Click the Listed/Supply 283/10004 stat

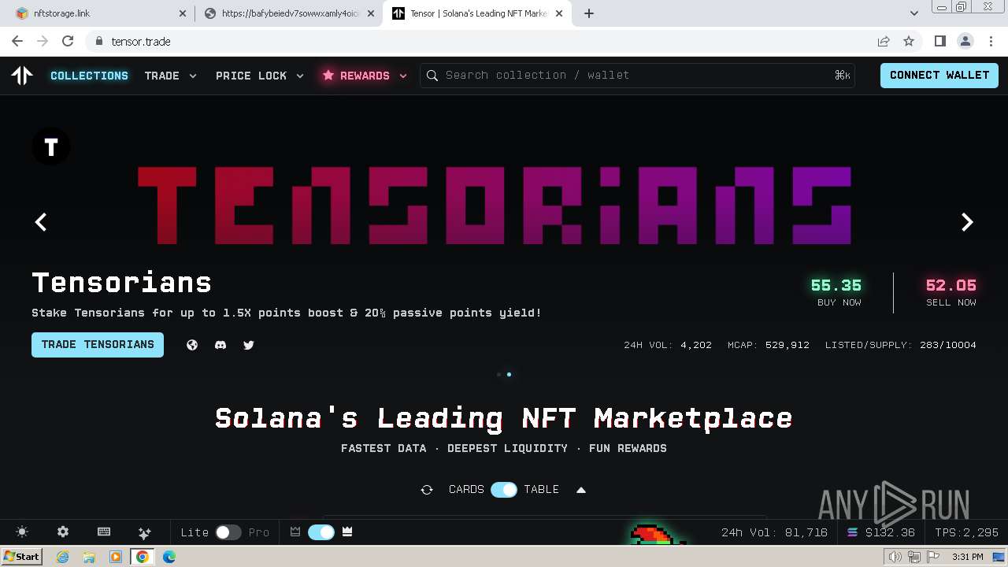click(901, 345)
